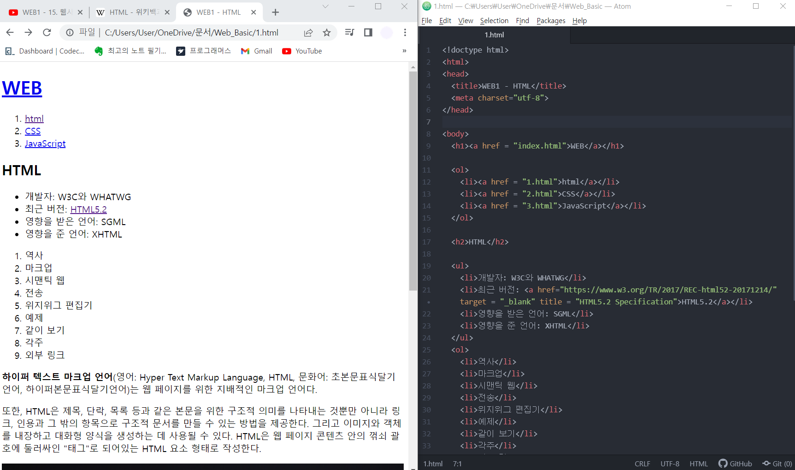This screenshot has width=795, height=470.
Task: Switch to HTML wiki tab
Action: click(131, 12)
